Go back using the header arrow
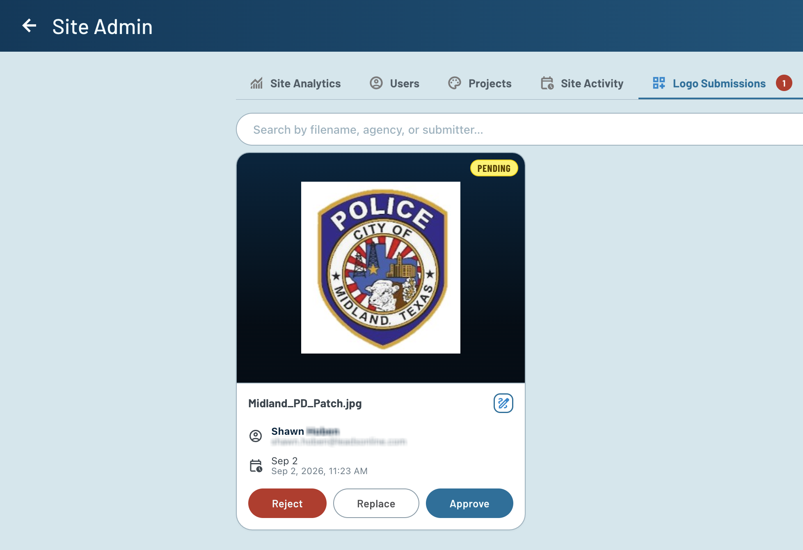 tap(29, 26)
